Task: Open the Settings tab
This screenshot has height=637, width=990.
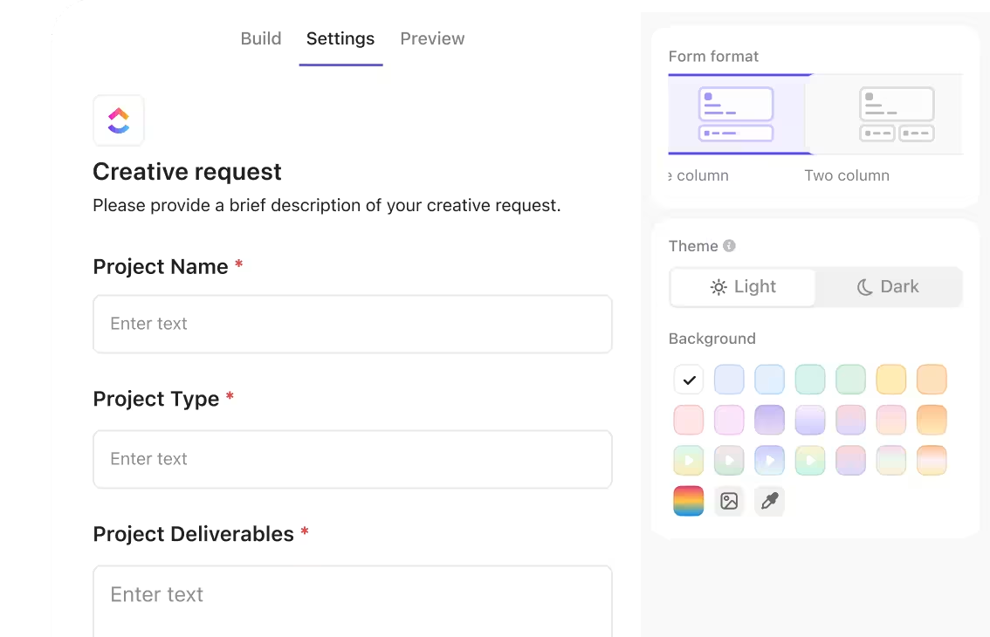Action: 340,38
